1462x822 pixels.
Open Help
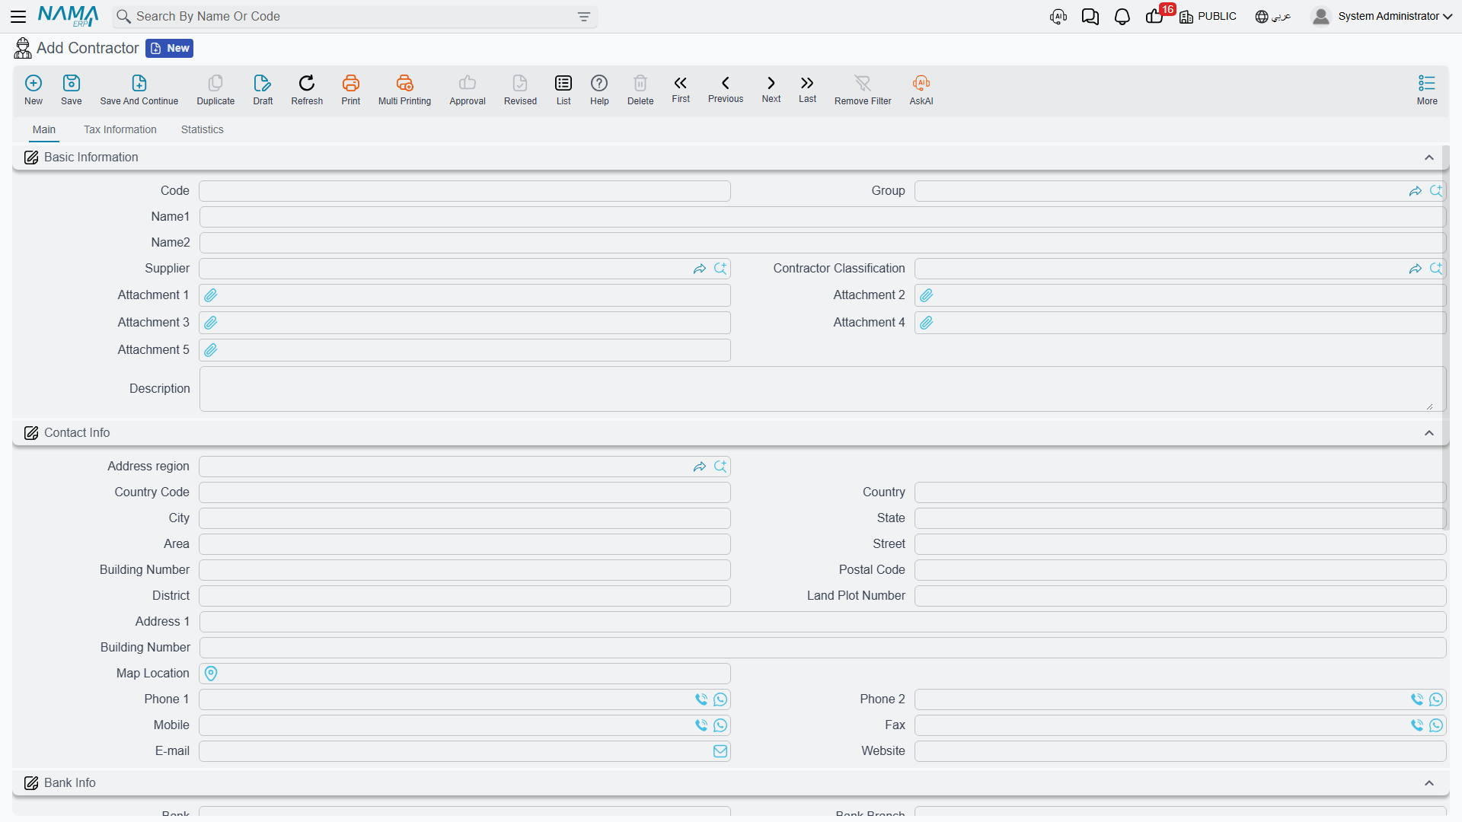[599, 90]
